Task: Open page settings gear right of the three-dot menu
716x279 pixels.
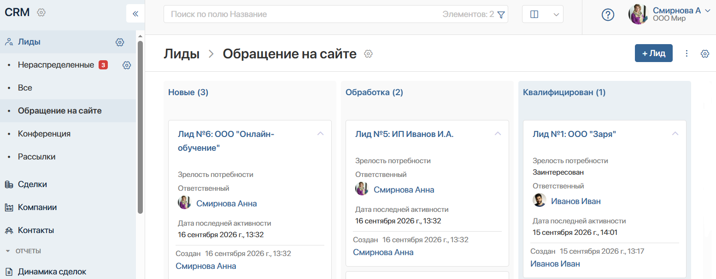Action: click(x=704, y=54)
